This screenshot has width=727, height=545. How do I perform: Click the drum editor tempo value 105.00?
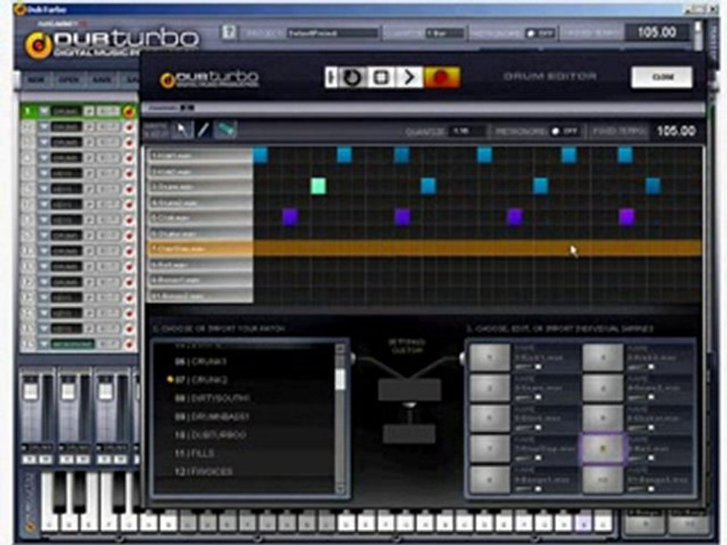click(x=676, y=131)
